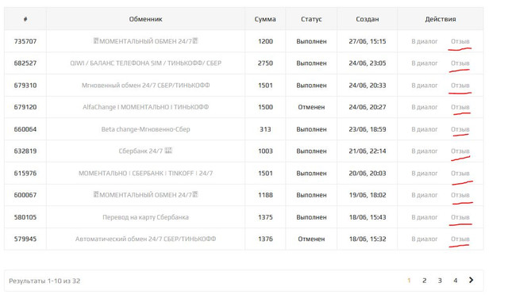This screenshot has height=302, width=508.
Task: Leave a review for order 632819
Action: click(x=460, y=151)
